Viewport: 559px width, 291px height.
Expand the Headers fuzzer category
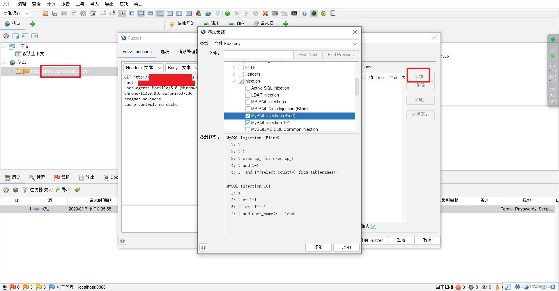[234, 74]
